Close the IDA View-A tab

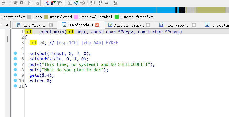point(51,25)
